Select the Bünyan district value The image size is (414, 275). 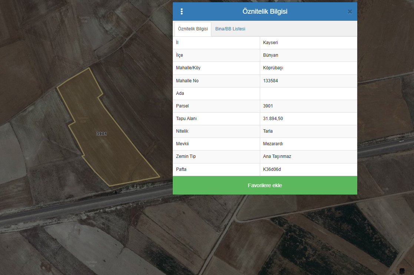pos(271,55)
